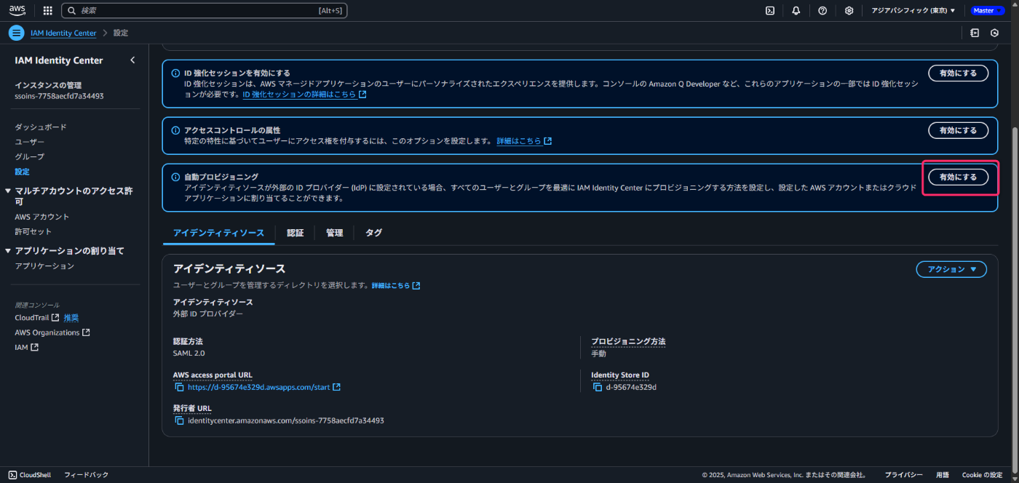The width and height of the screenshot is (1019, 483).
Task: Open ダッシュボード in the sidebar
Action: (x=41, y=127)
